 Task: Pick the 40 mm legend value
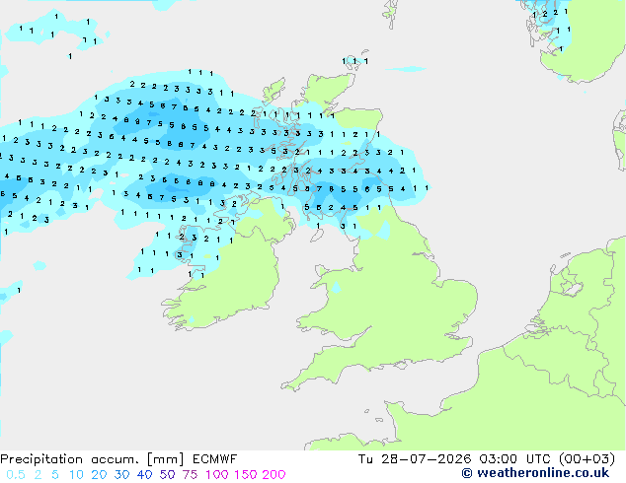144,475
